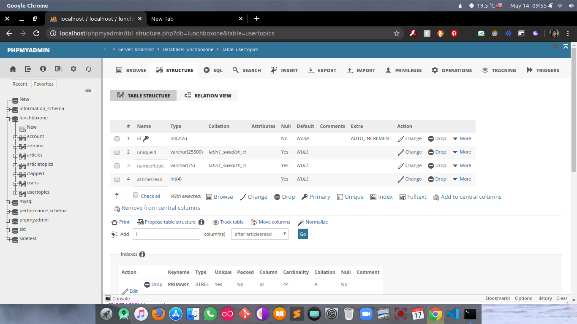Expand the mysql database node
Screen dimensions: 577x324
[x=8, y=202]
